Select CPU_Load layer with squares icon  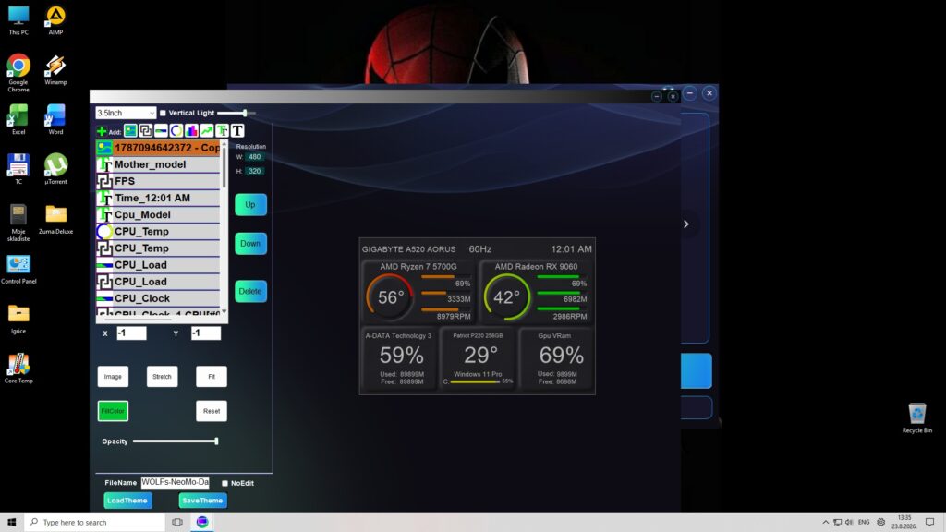158,282
